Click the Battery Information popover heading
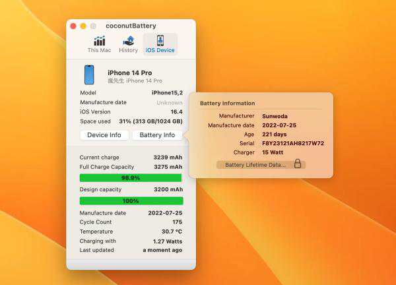 point(227,103)
